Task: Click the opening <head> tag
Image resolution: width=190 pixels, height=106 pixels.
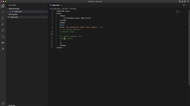Action: point(62,16)
